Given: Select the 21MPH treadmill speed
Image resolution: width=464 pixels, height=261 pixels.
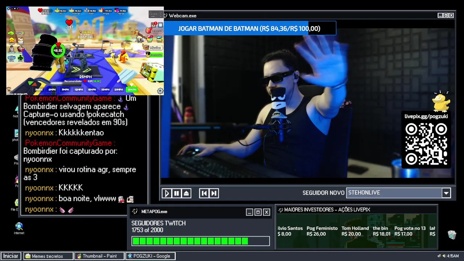Looking at the screenshot, I should 119,90.
